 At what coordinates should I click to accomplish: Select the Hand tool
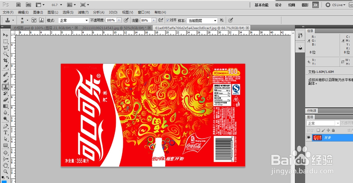point(5,165)
